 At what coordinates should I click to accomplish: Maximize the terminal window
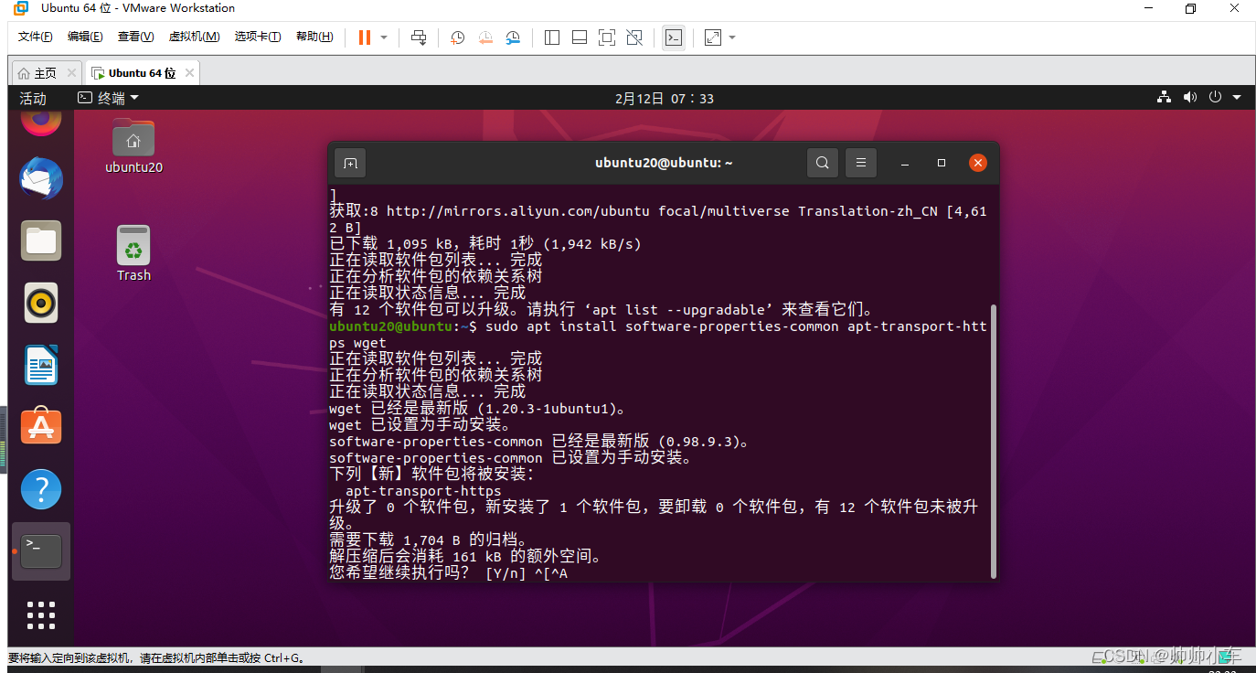[942, 163]
